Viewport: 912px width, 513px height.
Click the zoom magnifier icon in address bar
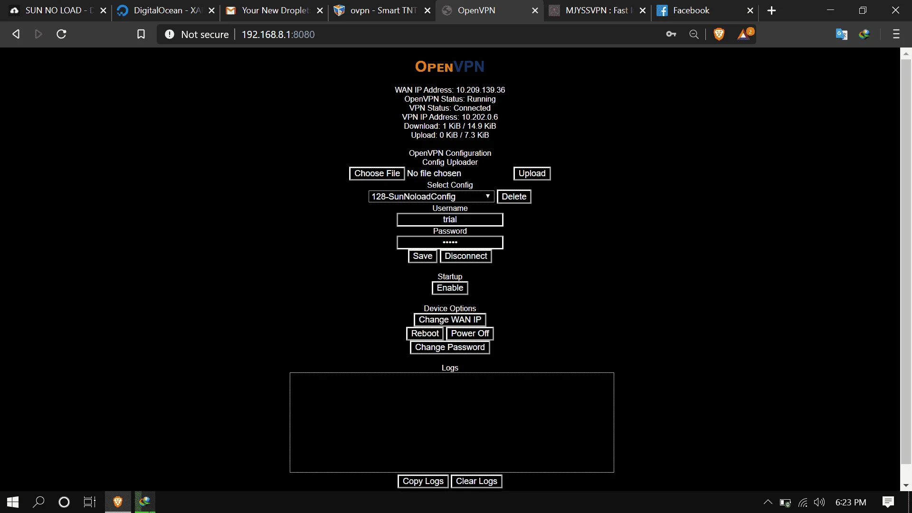click(694, 34)
